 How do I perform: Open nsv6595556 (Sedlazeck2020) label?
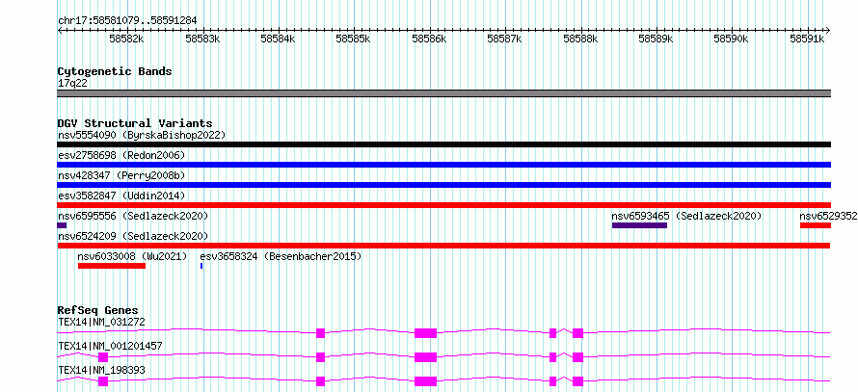point(133,216)
